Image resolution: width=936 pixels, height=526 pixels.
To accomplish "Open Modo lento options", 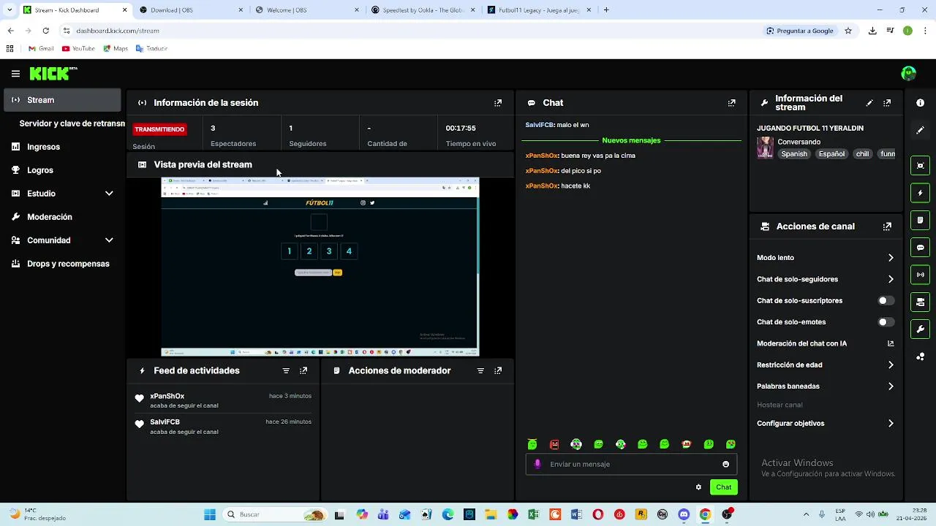I will pyautogui.click(x=825, y=258).
